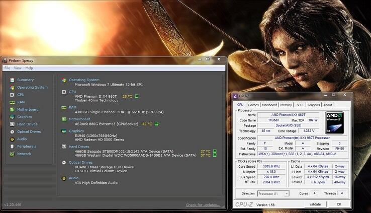Click the RAM stick icon in sidebar
The image size is (371, 213).
pyautogui.click(x=12, y=102)
